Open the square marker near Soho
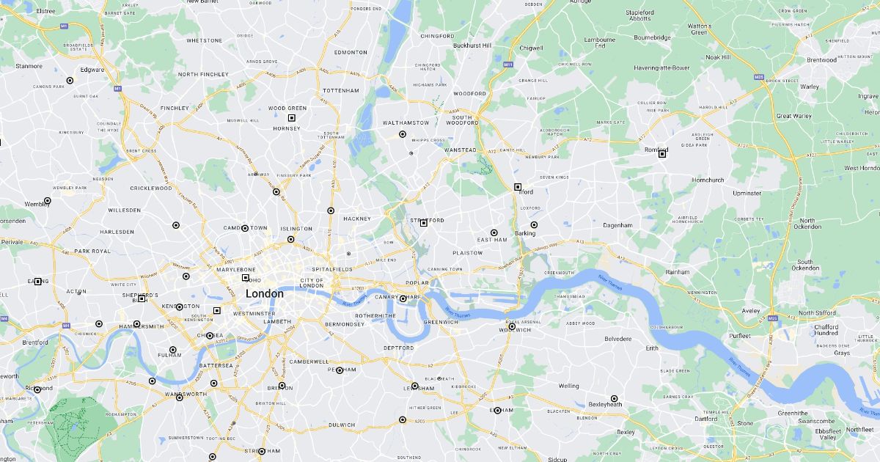This screenshot has width=880, height=462. coord(246,277)
